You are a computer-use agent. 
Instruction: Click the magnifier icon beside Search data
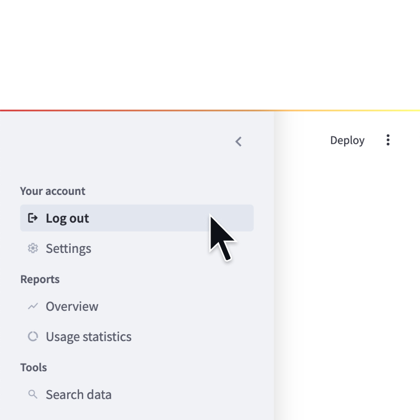33,394
